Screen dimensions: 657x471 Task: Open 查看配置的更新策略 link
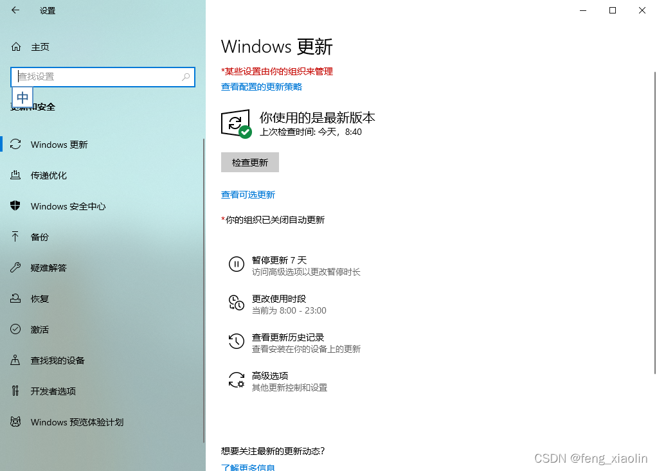(x=262, y=87)
